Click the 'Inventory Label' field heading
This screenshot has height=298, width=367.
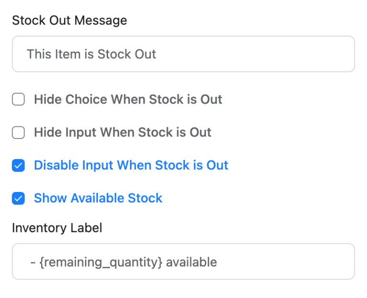(57, 228)
